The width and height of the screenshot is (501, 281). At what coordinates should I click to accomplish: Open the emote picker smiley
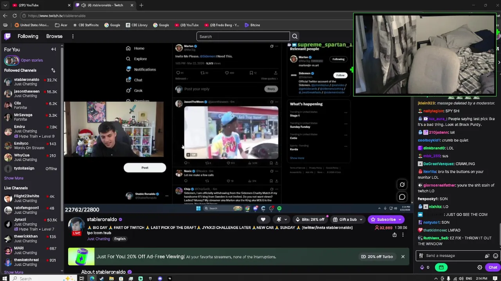coord(496,256)
